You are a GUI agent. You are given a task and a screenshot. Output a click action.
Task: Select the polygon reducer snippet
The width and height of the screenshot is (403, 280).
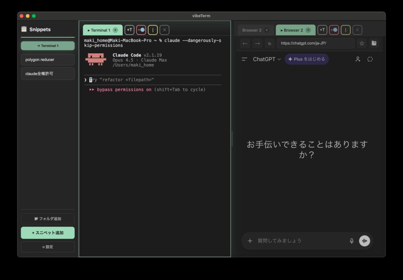[x=48, y=60]
